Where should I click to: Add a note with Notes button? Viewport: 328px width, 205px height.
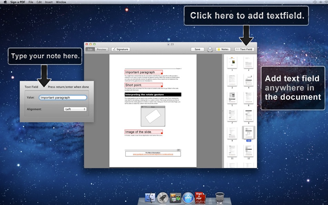tap(223, 49)
